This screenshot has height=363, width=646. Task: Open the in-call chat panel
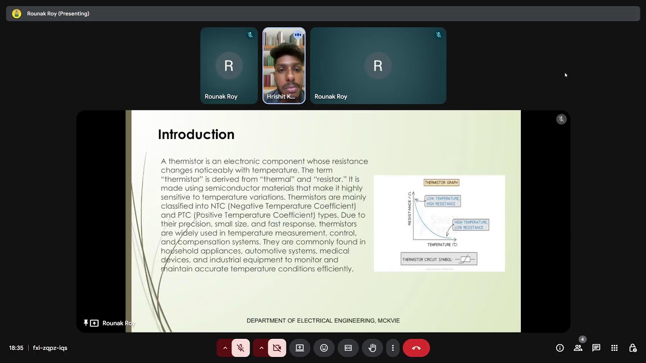pos(596,348)
